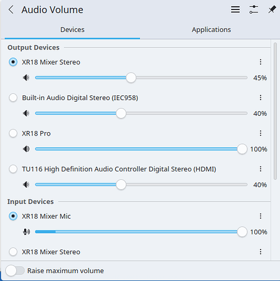This screenshot has width=280, height=281.
Task: Click Built-in Audio 40% volume slider handle
Action: click(121, 113)
